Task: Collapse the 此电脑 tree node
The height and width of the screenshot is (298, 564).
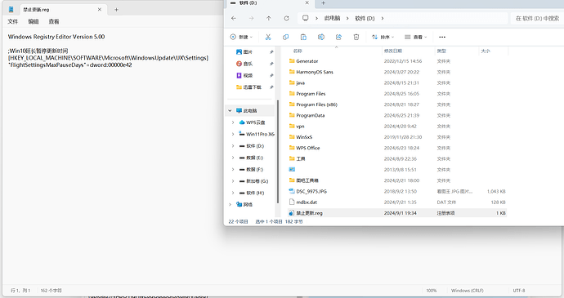Action: (x=230, y=111)
